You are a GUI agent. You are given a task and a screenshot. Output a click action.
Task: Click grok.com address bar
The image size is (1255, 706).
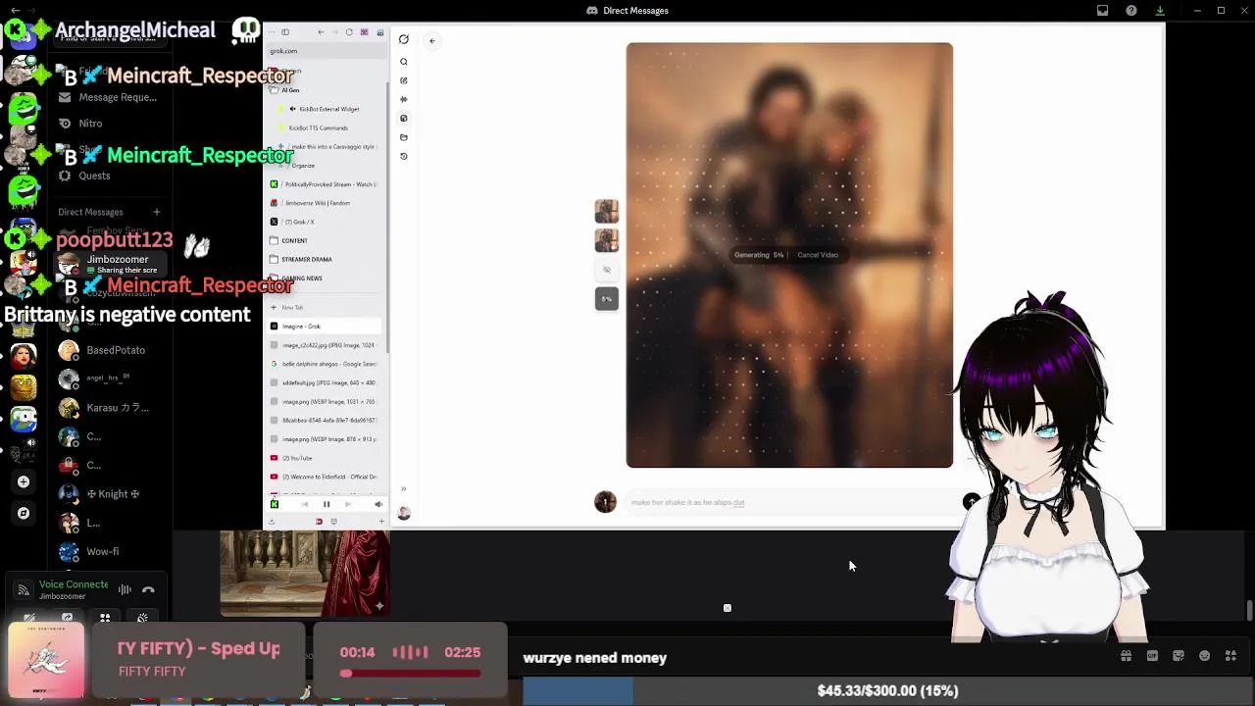(x=326, y=51)
